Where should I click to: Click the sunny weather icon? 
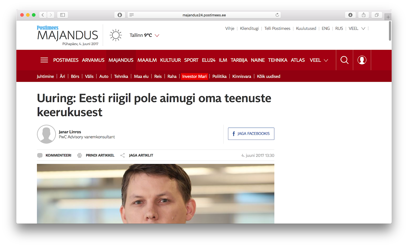(116, 35)
